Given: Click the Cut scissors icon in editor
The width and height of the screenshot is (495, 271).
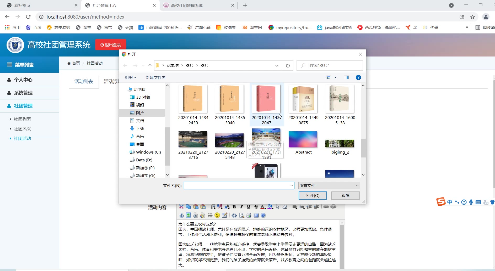Looking at the screenshot, I should point(181,207).
